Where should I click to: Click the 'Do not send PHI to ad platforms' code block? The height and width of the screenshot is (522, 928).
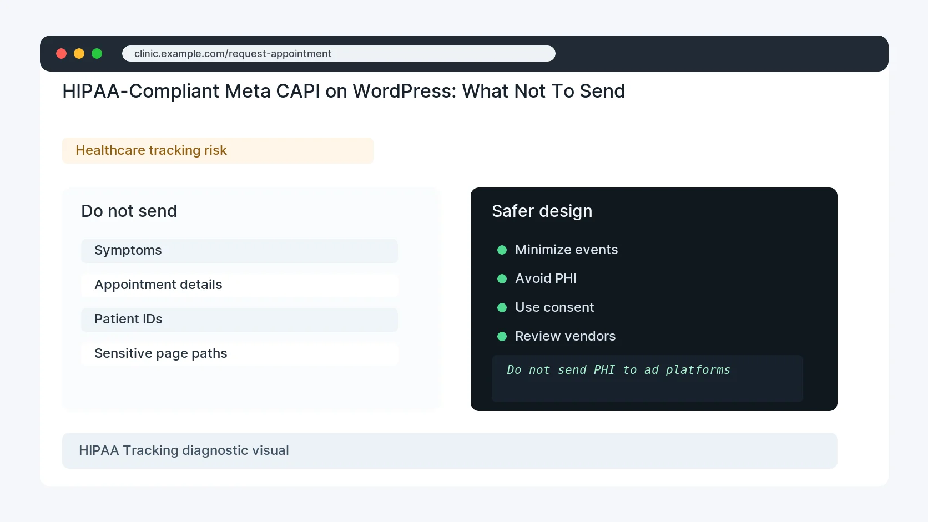647,378
